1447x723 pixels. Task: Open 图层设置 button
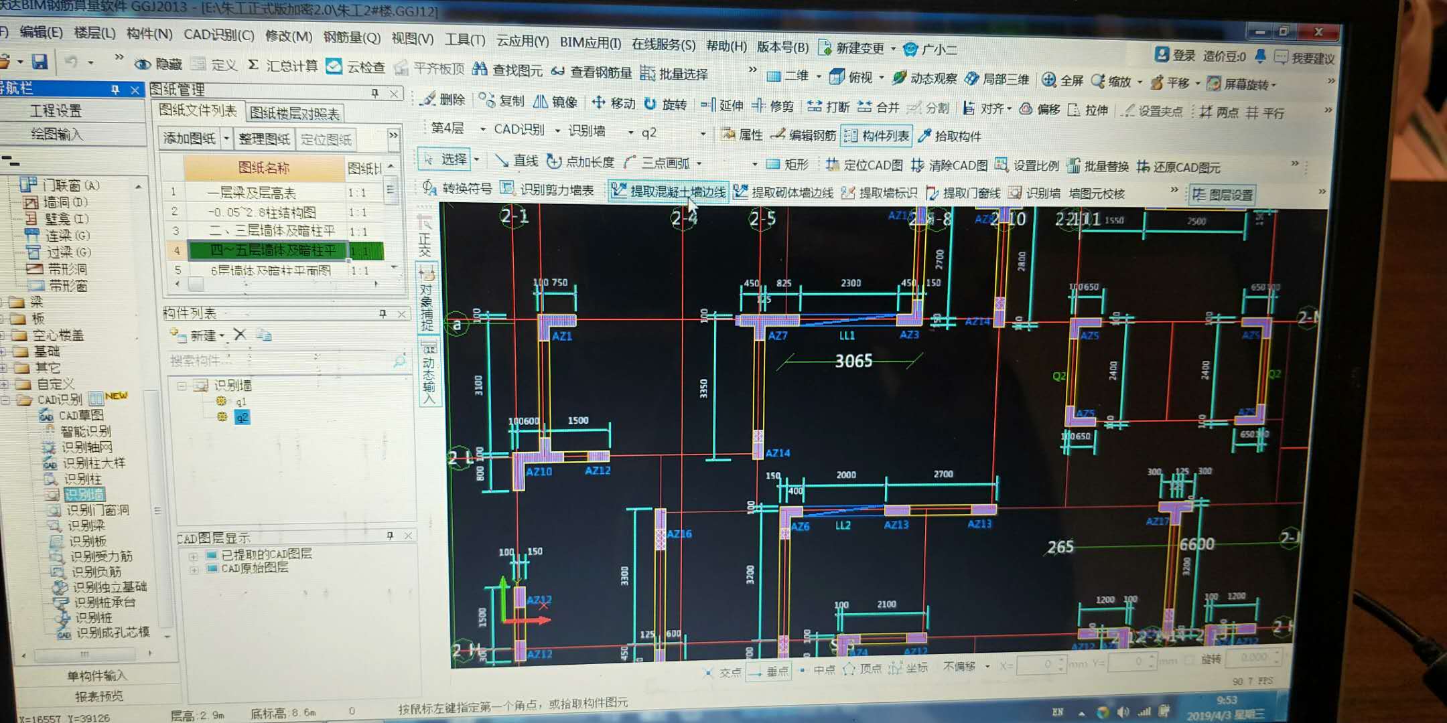pyautogui.click(x=1223, y=195)
